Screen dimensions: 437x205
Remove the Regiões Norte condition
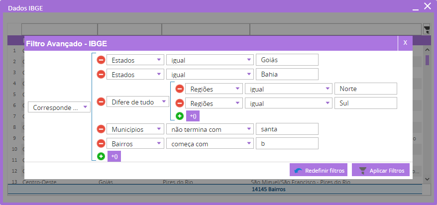pos(180,89)
